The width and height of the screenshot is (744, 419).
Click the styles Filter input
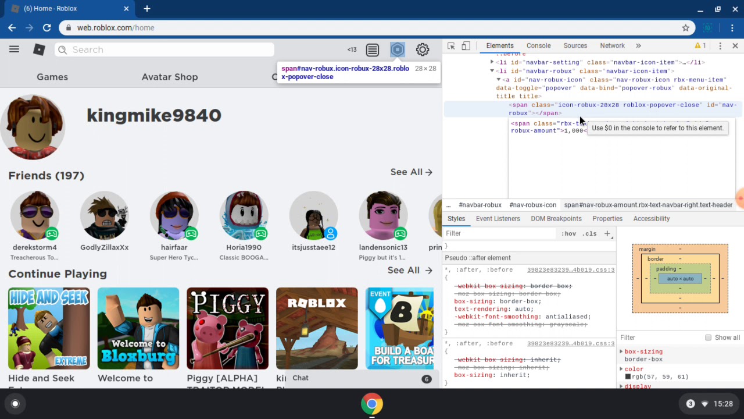(x=499, y=233)
